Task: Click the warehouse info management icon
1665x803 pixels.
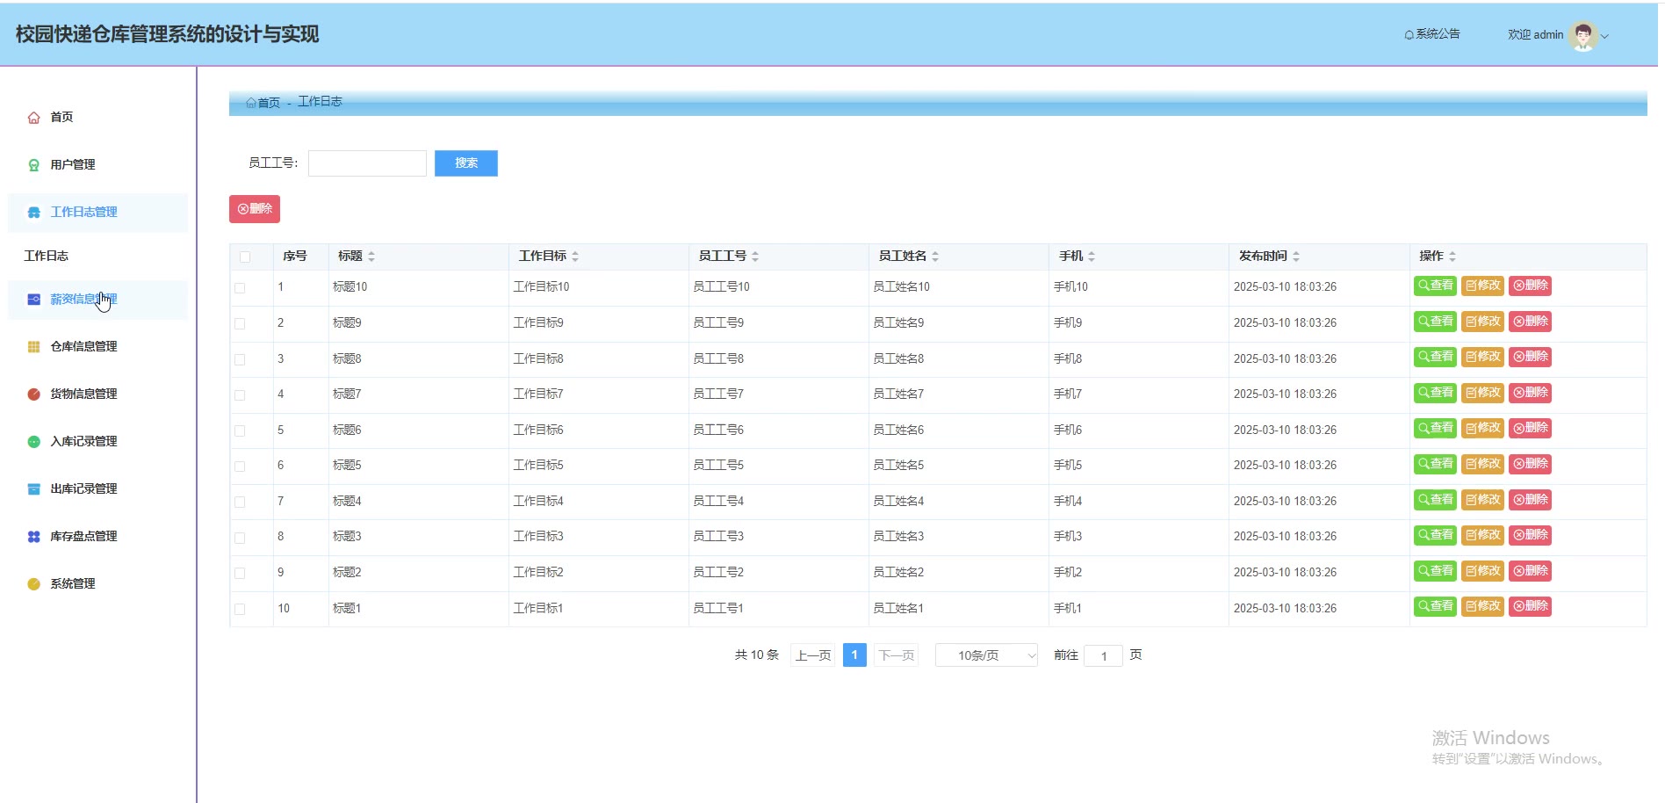Action: point(33,347)
